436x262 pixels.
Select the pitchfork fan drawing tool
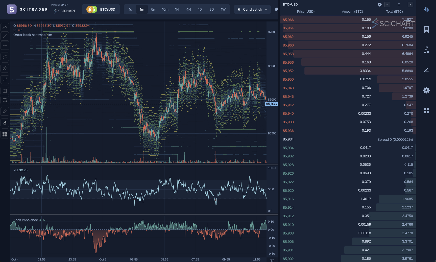5,68
